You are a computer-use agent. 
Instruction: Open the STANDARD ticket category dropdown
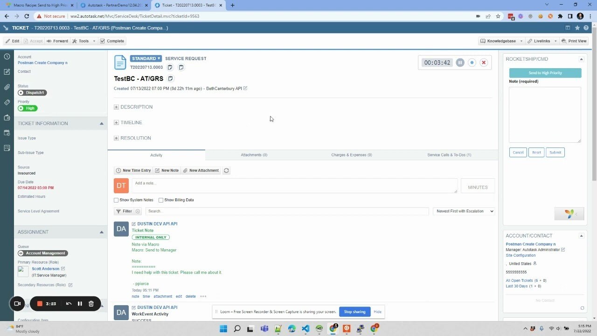pos(146,58)
